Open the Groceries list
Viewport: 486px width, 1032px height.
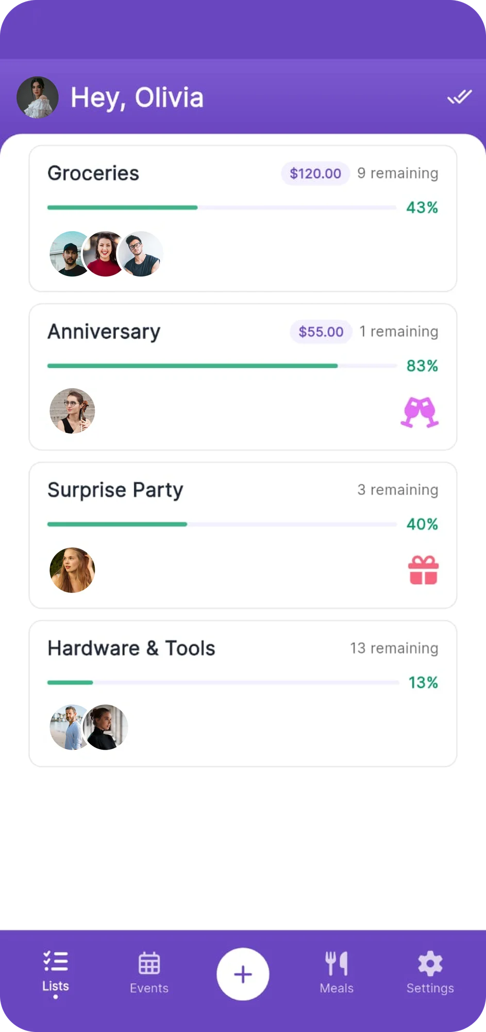click(x=93, y=173)
